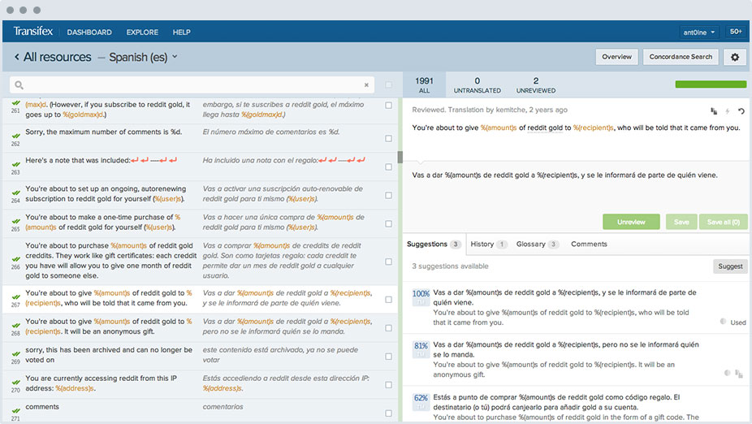
Task: Toggle the select-all strings checkbox
Action: click(x=388, y=85)
